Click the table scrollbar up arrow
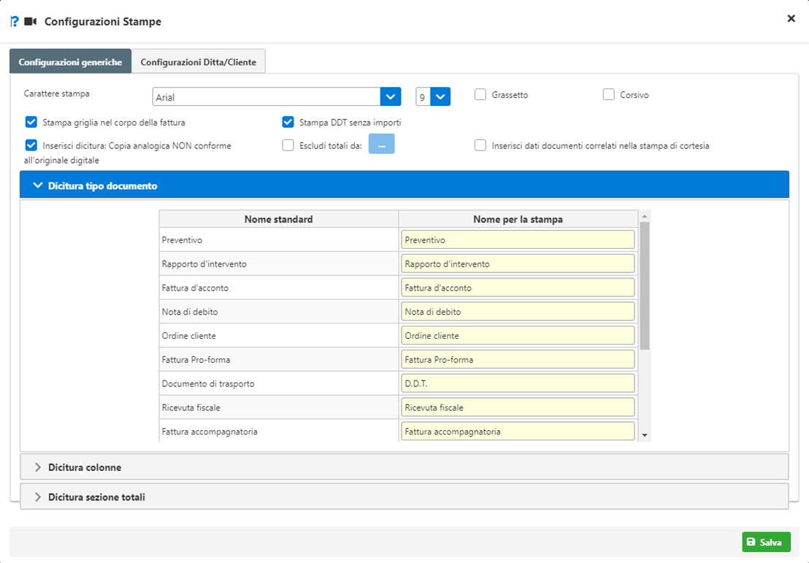 coord(645,216)
